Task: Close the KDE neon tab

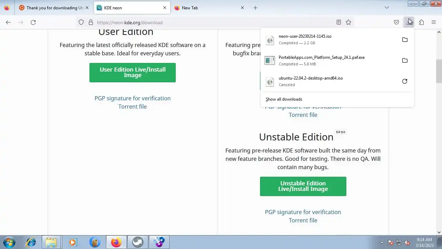Action: 165,8
